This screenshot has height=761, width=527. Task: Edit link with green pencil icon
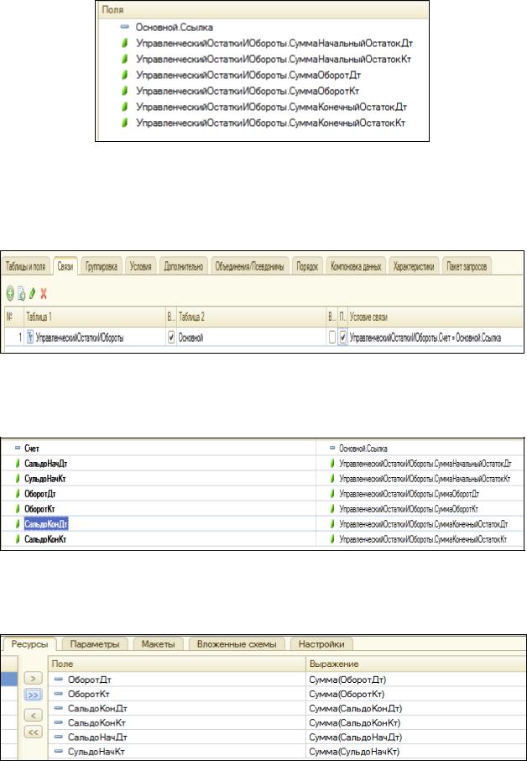tap(33, 293)
